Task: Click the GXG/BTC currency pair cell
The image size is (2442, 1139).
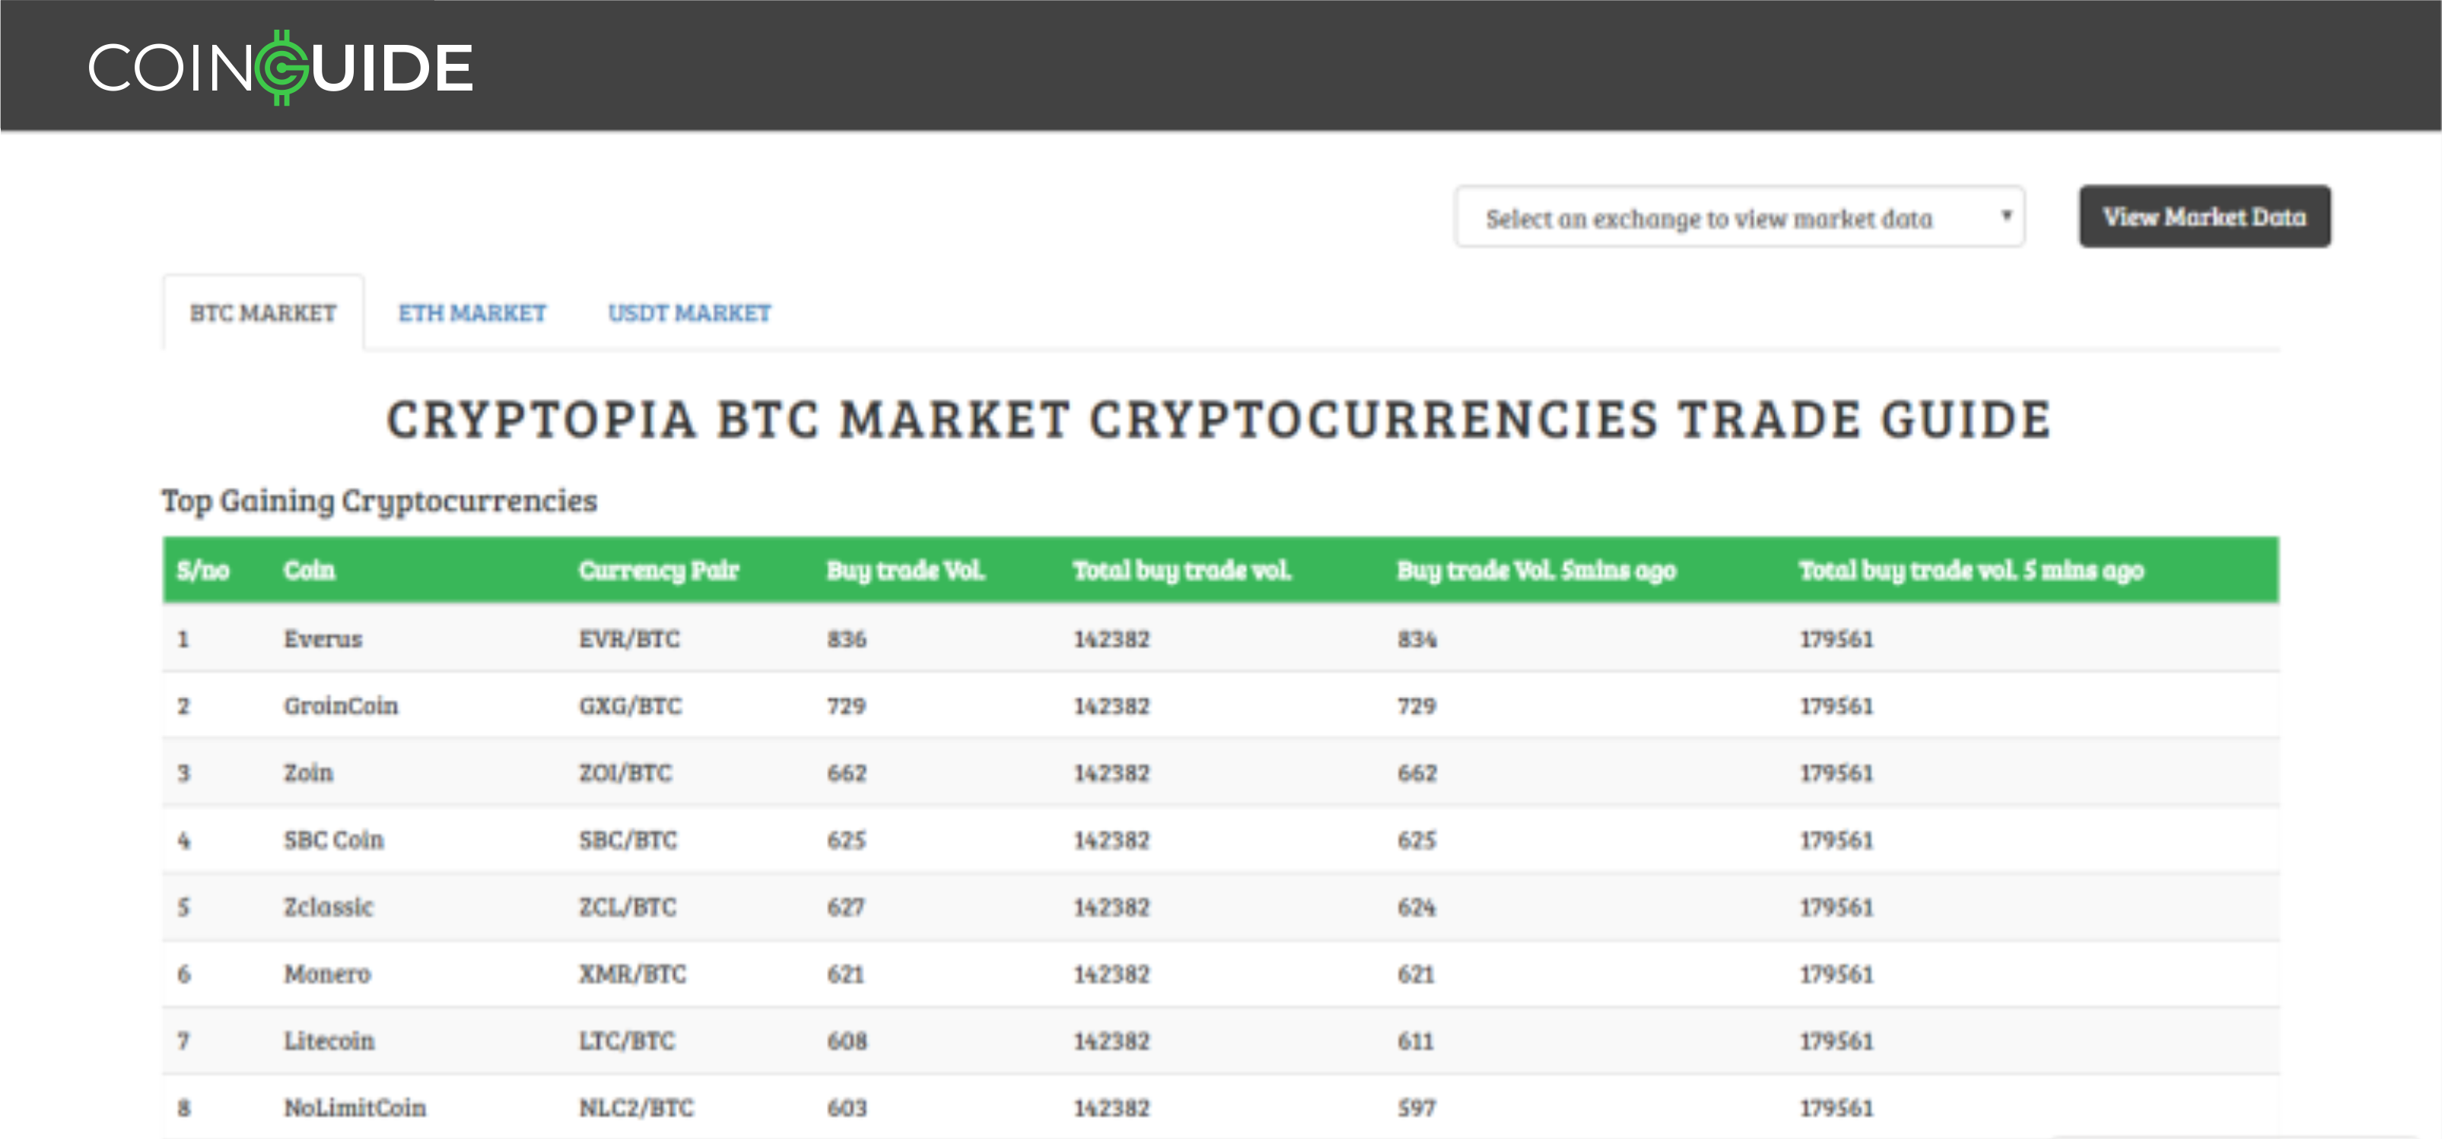Action: [629, 705]
